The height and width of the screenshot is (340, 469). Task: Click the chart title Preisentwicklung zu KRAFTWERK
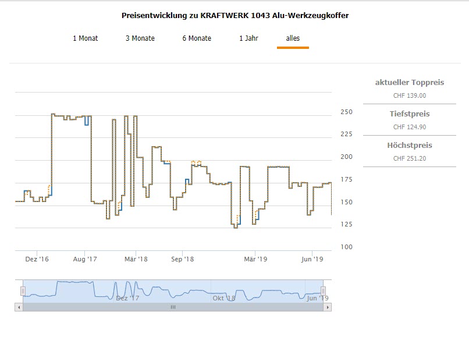pos(235,16)
